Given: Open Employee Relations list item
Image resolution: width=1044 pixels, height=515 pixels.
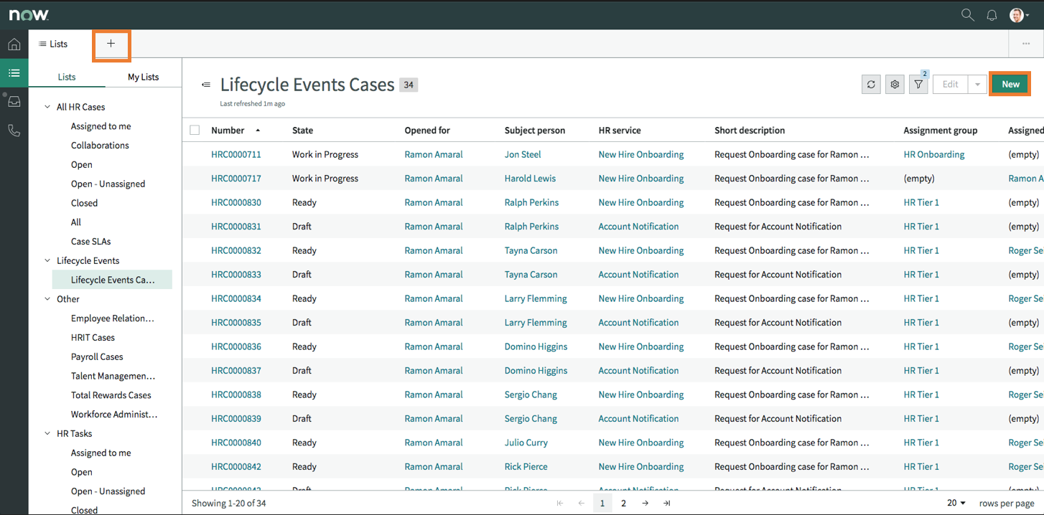Looking at the screenshot, I should pyautogui.click(x=113, y=318).
